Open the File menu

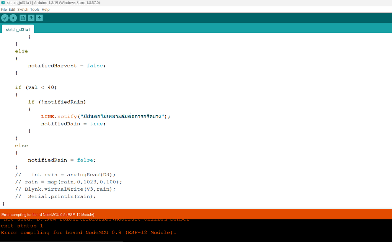(3, 9)
